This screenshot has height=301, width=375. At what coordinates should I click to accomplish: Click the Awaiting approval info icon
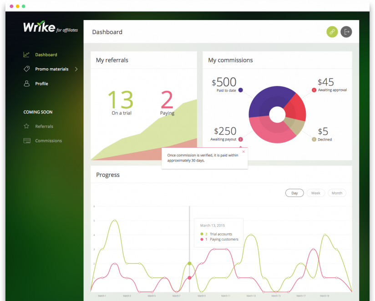pos(314,90)
